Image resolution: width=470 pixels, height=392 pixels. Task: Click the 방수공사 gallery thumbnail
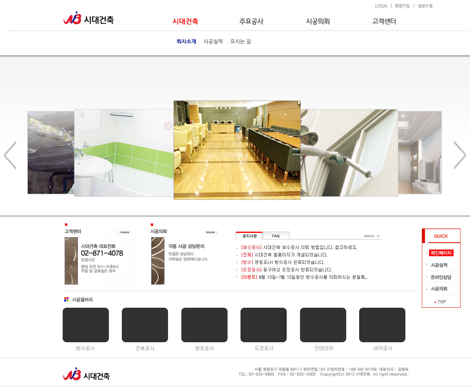(x=86, y=325)
